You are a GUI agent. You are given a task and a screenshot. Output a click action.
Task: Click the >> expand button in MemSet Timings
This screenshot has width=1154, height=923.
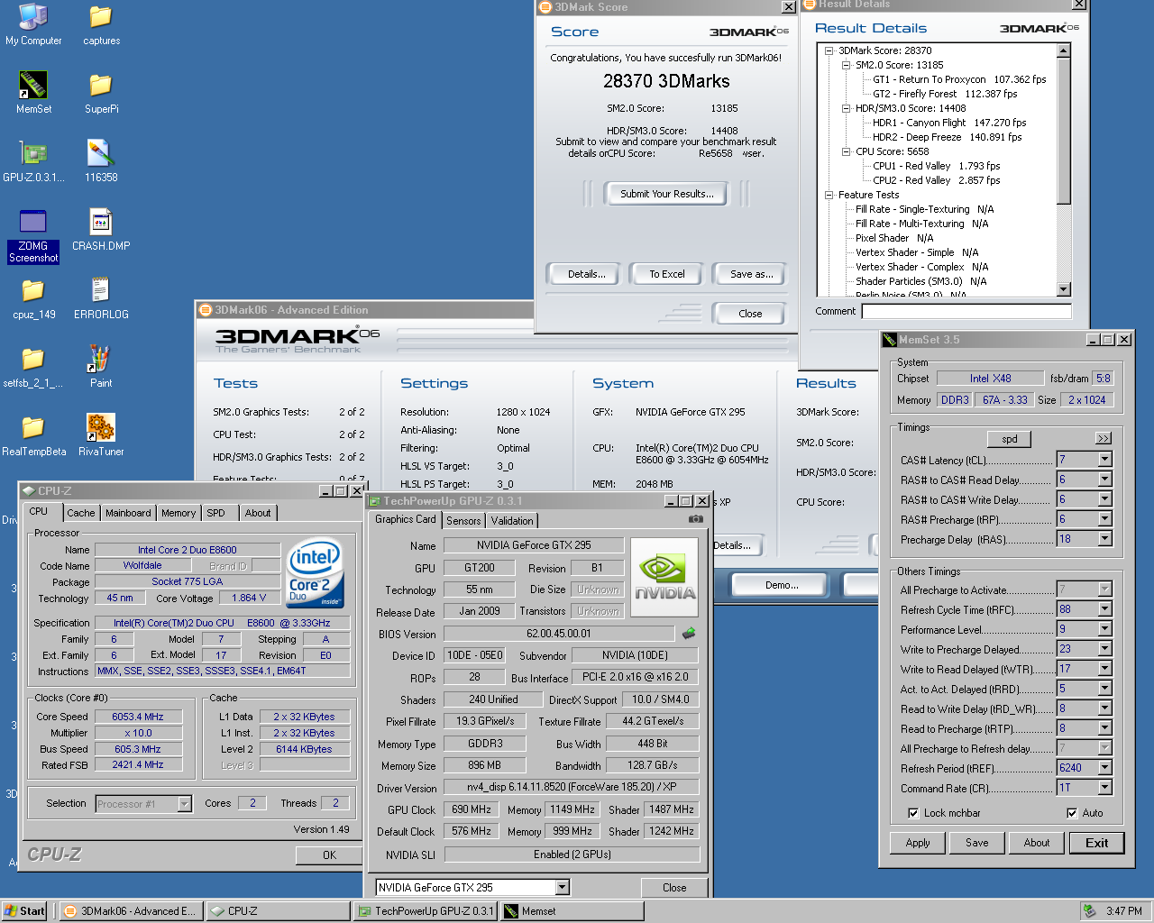click(1104, 438)
